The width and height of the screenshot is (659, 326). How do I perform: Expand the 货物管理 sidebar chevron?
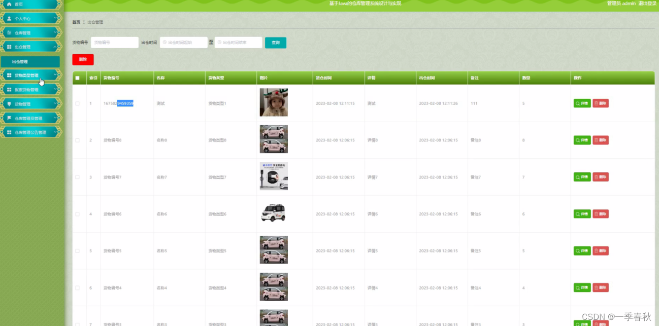(x=55, y=104)
